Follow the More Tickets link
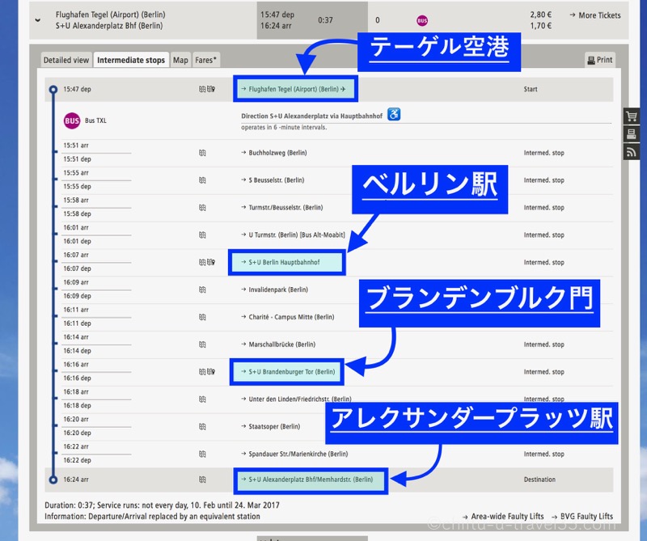This screenshot has height=541, width=647. [595, 15]
